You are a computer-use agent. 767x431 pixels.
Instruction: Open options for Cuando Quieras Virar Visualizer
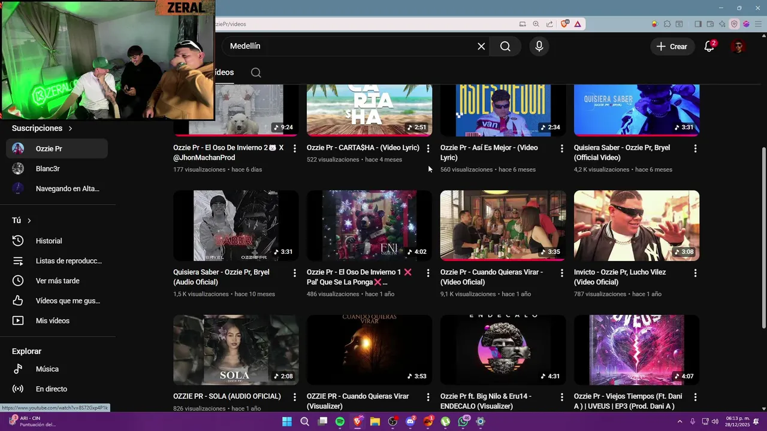[428, 397]
